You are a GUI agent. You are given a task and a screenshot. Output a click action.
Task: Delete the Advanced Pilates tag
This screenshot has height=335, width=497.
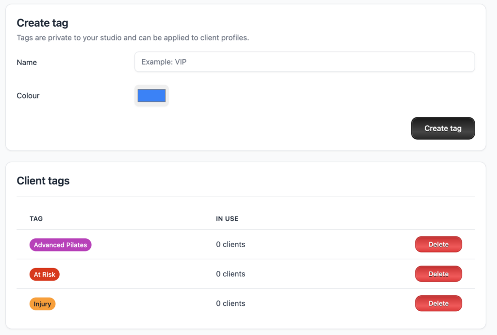click(438, 245)
